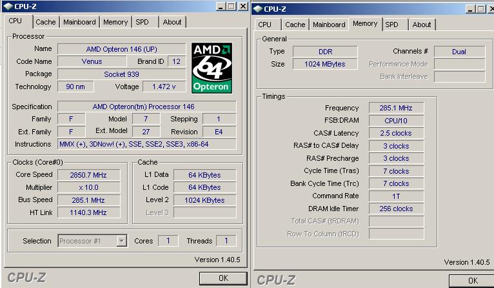Expand the Processor #1 selection dropdown arrow
The width and height of the screenshot is (494, 288).
click(x=121, y=241)
